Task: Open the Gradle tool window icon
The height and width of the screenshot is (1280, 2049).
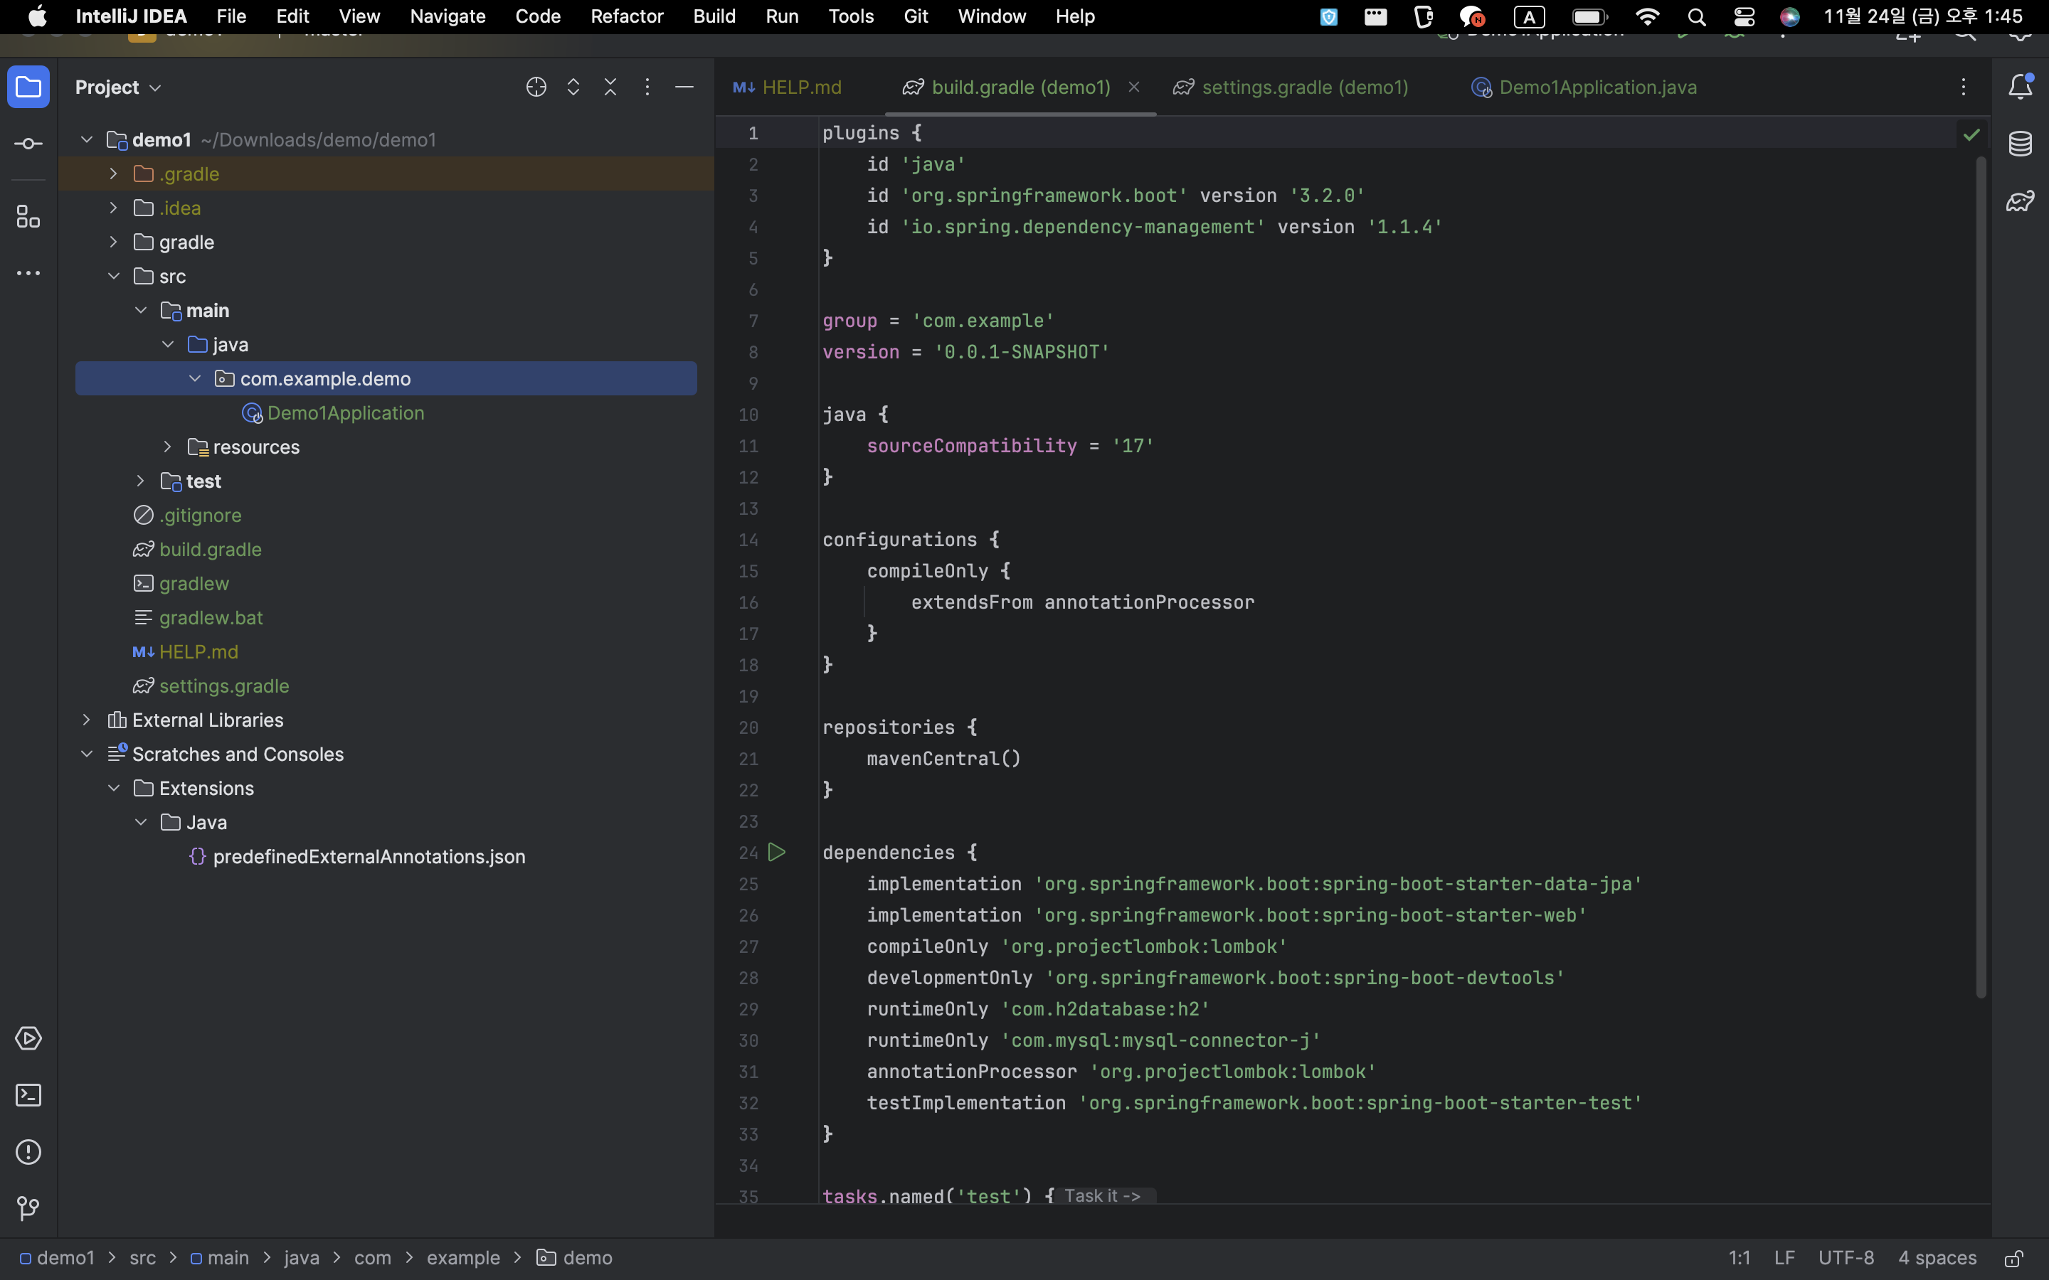Action: [x=2021, y=201]
